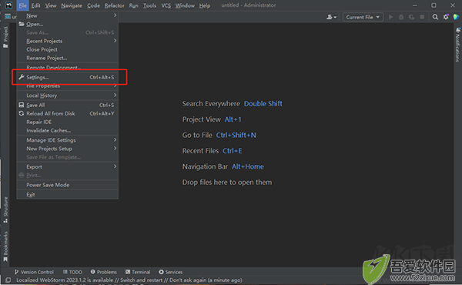Image resolution: width=462 pixels, height=285 pixels.
Task: Expand the New Projects Setup submenu
Action: coord(68,149)
